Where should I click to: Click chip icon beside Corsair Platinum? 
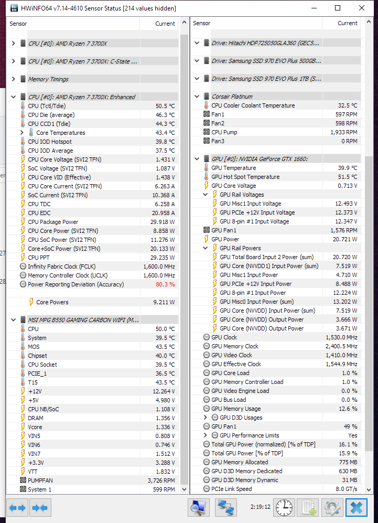(x=207, y=97)
